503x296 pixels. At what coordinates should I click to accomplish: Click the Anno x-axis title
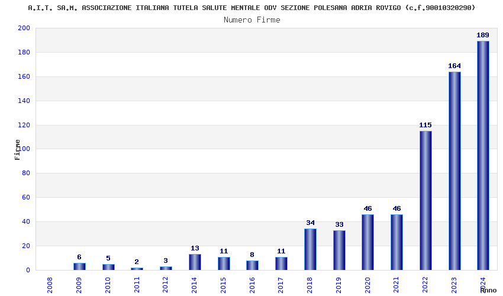[488, 290]
